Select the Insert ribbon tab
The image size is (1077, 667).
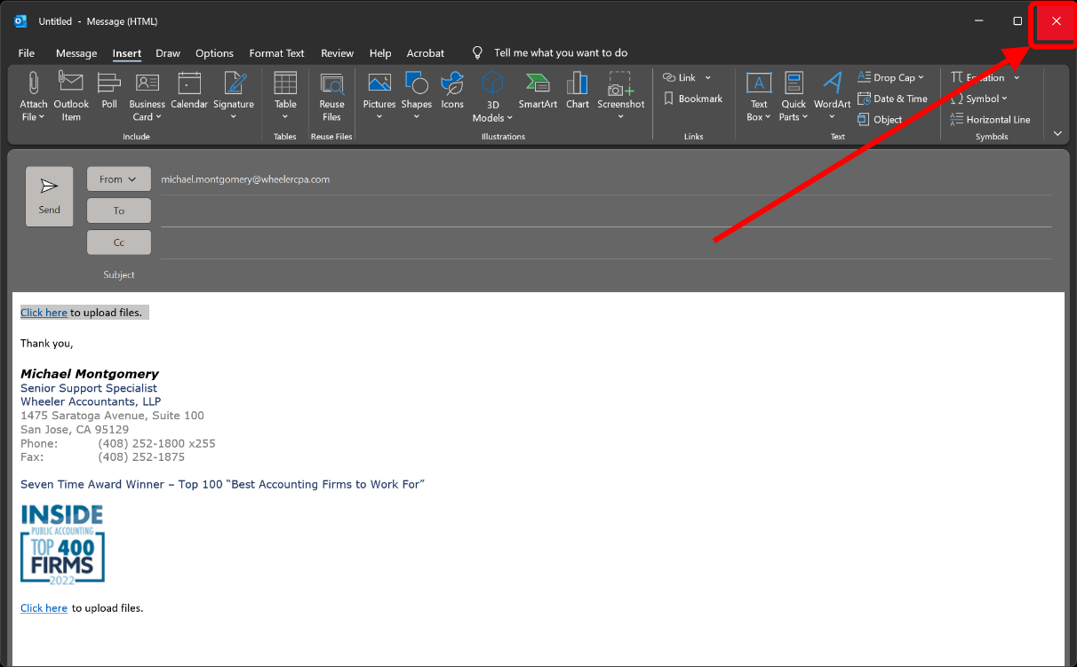[127, 53]
